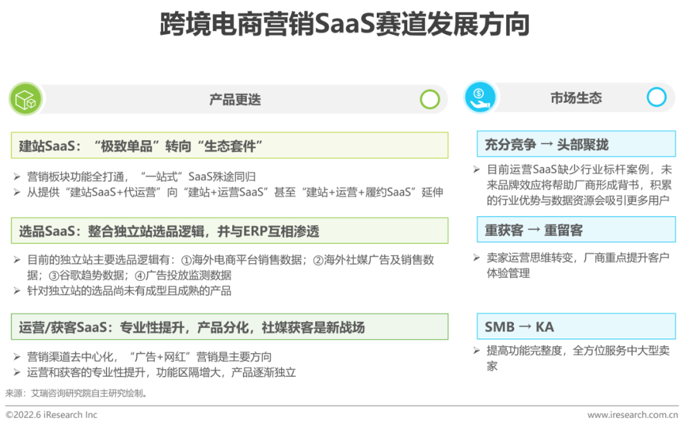Click the green package icon beside 产品更迭

coord(25,99)
